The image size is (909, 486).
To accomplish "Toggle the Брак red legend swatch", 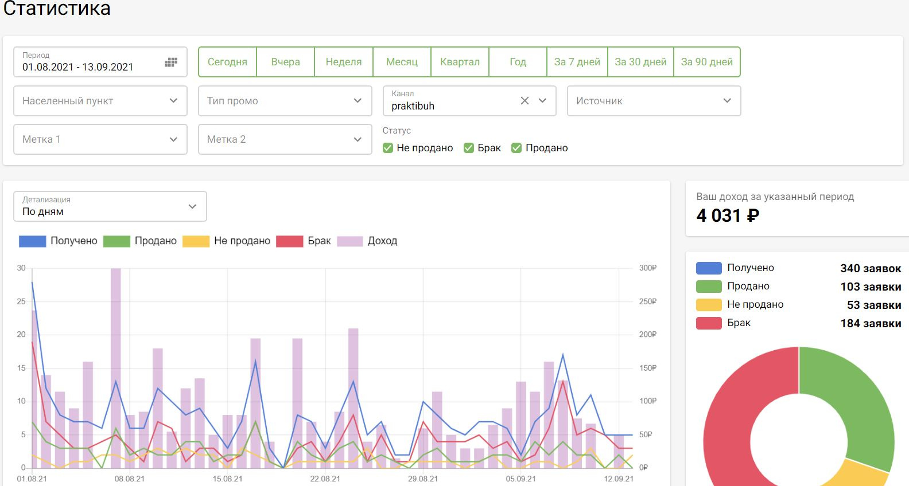I will tap(289, 241).
